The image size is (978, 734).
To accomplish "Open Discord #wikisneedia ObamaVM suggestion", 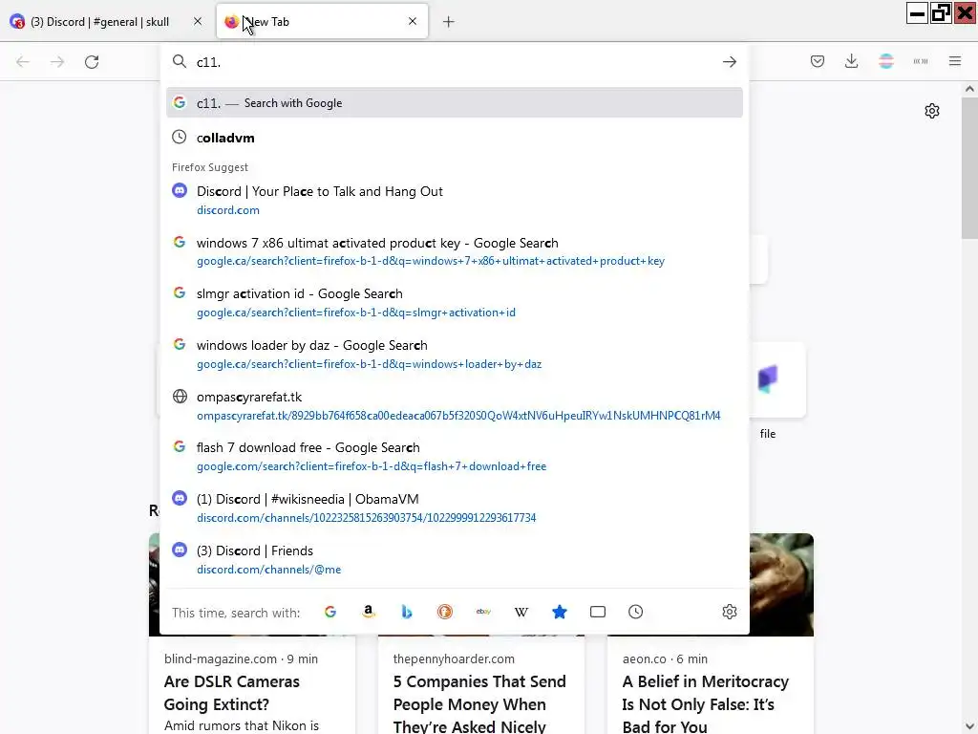I will (454, 508).
